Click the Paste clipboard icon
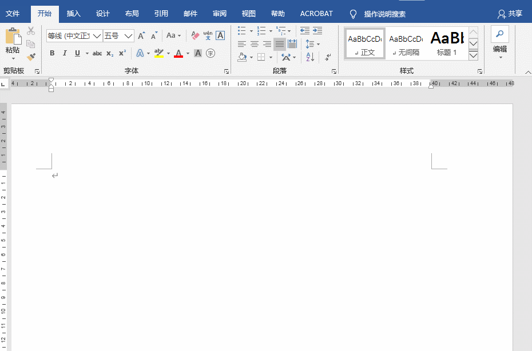 coord(13,36)
